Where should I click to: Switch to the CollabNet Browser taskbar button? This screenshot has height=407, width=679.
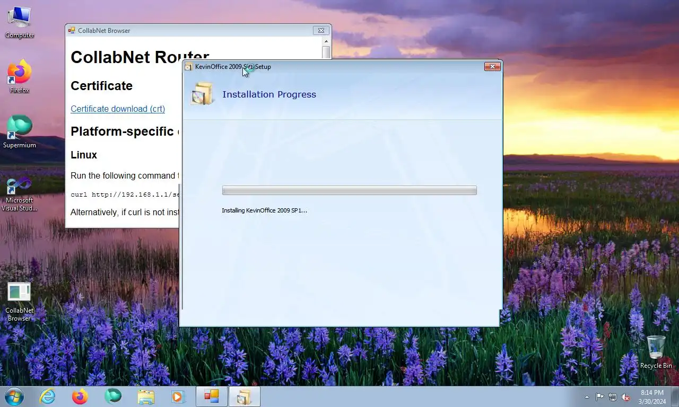tap(212, 396)
